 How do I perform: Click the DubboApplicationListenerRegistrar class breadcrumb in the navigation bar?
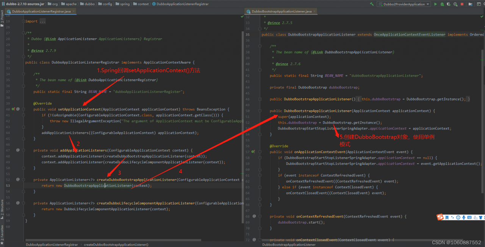click(180, 4)
